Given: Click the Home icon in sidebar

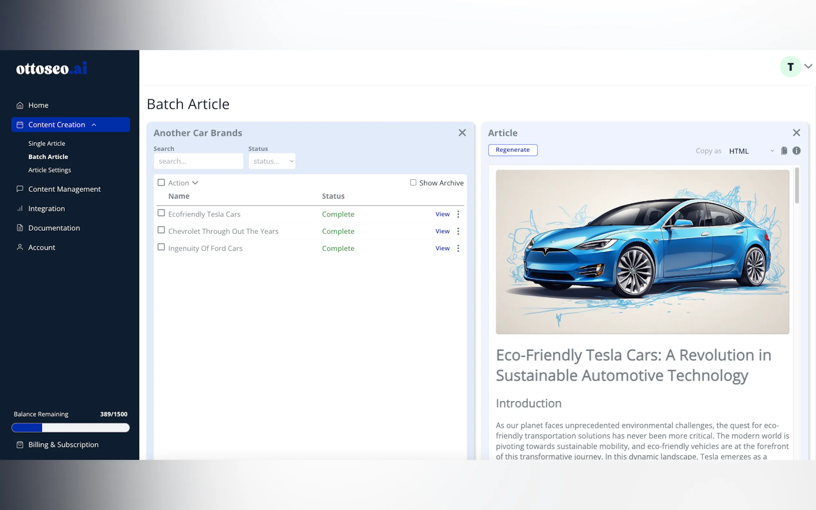Looking at the screenshot, I should pos(20,105).
